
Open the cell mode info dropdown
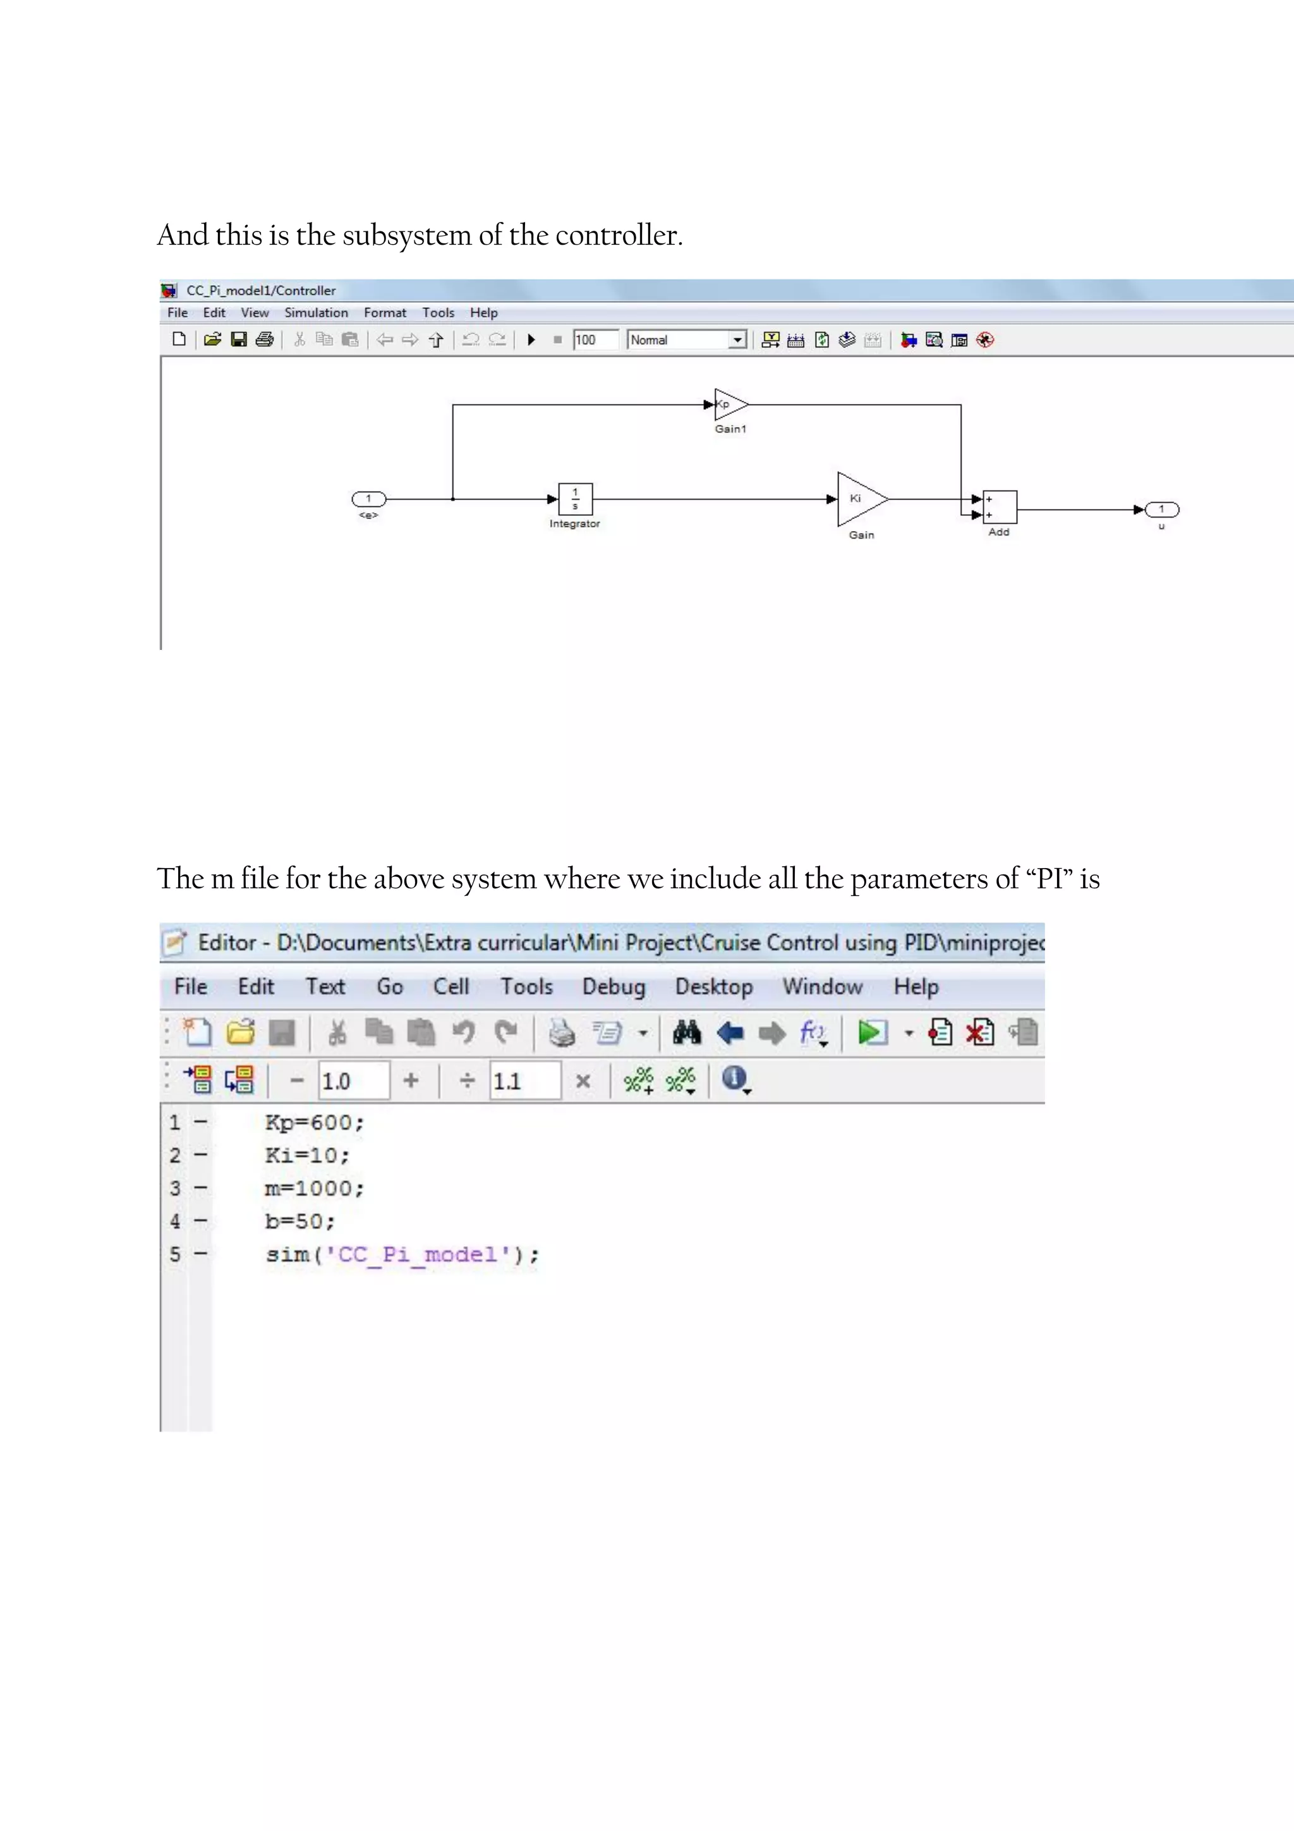point(736,1080)
